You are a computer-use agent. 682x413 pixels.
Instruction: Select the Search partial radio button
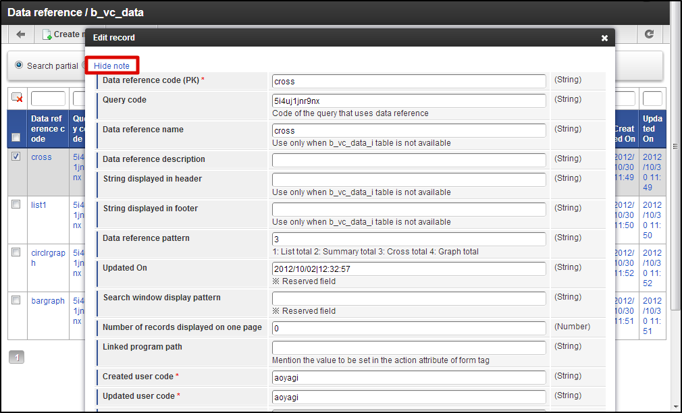(19, 65)
